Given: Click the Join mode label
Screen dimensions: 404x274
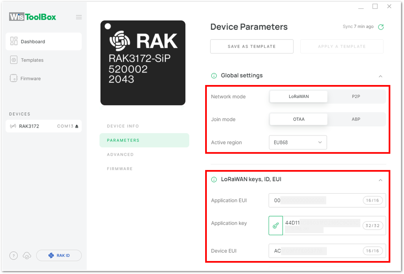Looking at the screenshot, I should pyautogui.click(x=223, y=119).
